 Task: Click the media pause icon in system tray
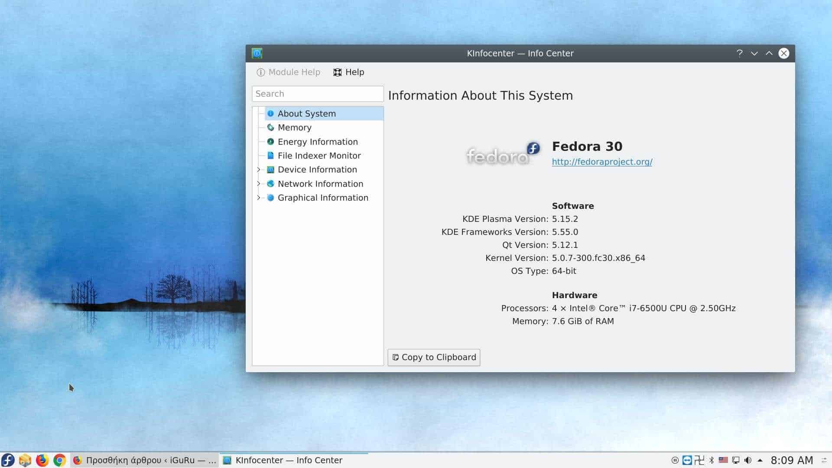(675, 460)
